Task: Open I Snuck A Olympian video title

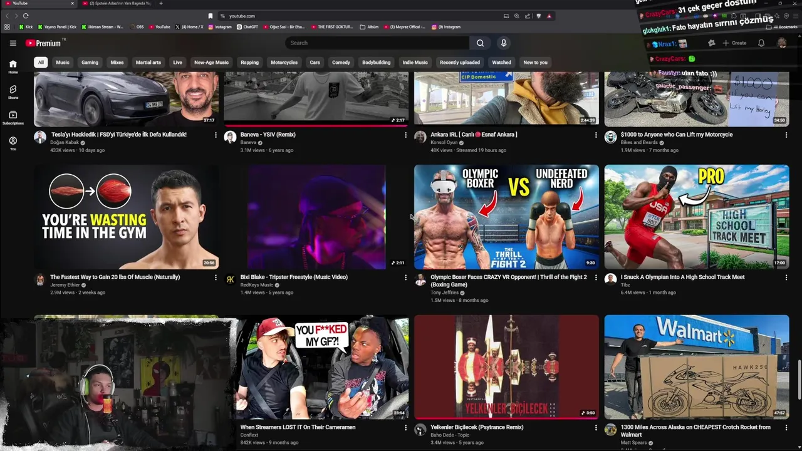Action: point(682,277)
